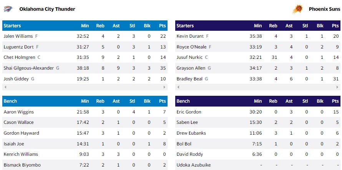Image resolution: width=342 pixels, height=170 pixels.
Task: Click Reb column header in Suns starters
Action: [273, 26]
